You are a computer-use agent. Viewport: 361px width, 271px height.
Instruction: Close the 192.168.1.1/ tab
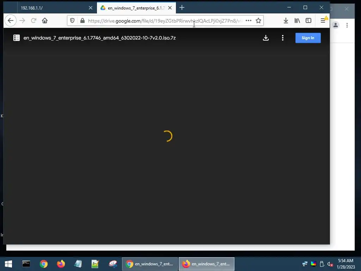[x=91, y=8]
